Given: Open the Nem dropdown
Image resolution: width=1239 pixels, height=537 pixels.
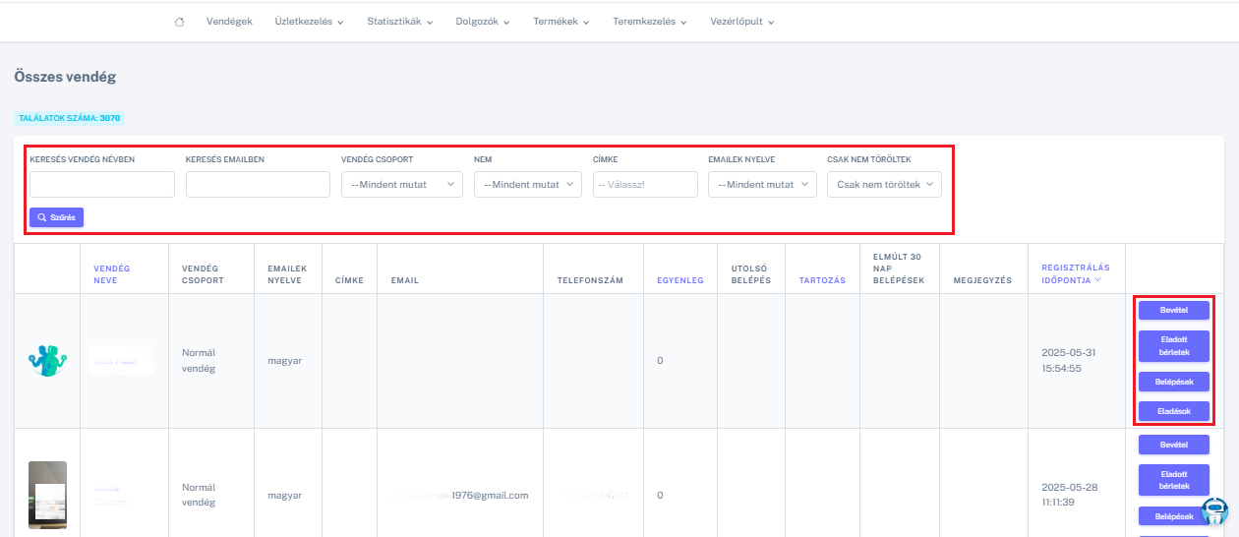Looking at the screenshot, I should [528, 184].
